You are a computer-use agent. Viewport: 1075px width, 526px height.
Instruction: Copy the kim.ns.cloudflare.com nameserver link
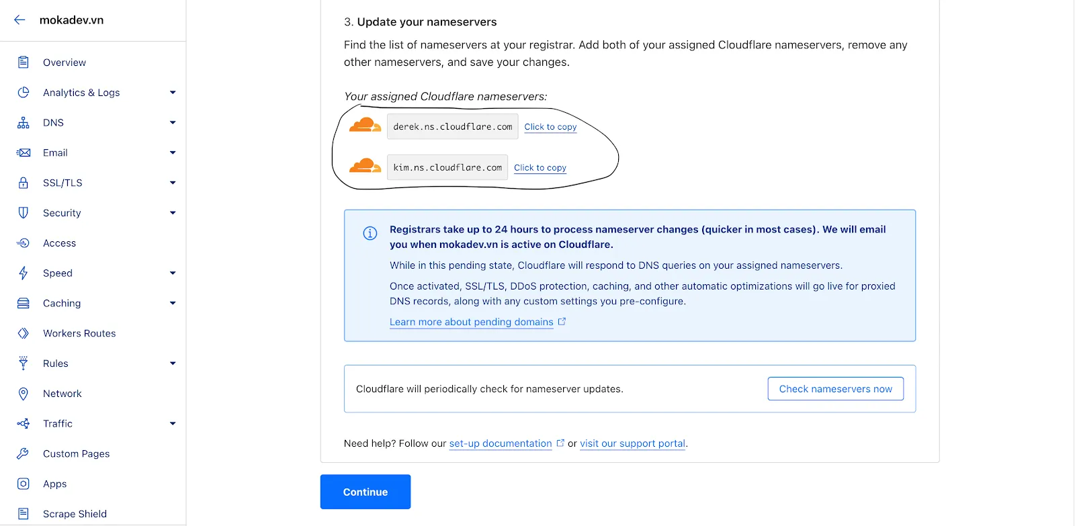point(540,168)
